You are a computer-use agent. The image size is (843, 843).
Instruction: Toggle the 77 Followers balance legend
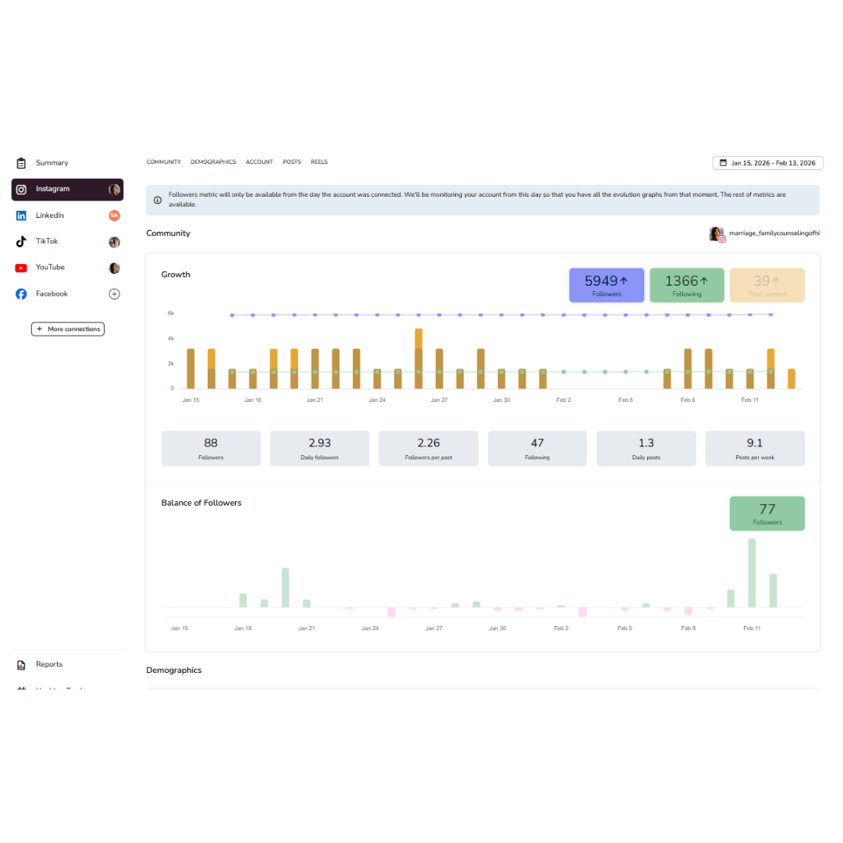click(x=767, y=514)
